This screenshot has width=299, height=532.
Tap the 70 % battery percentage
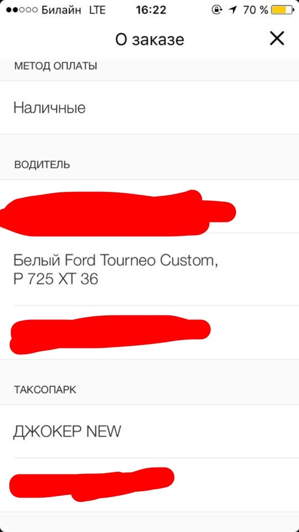point(255,10)
